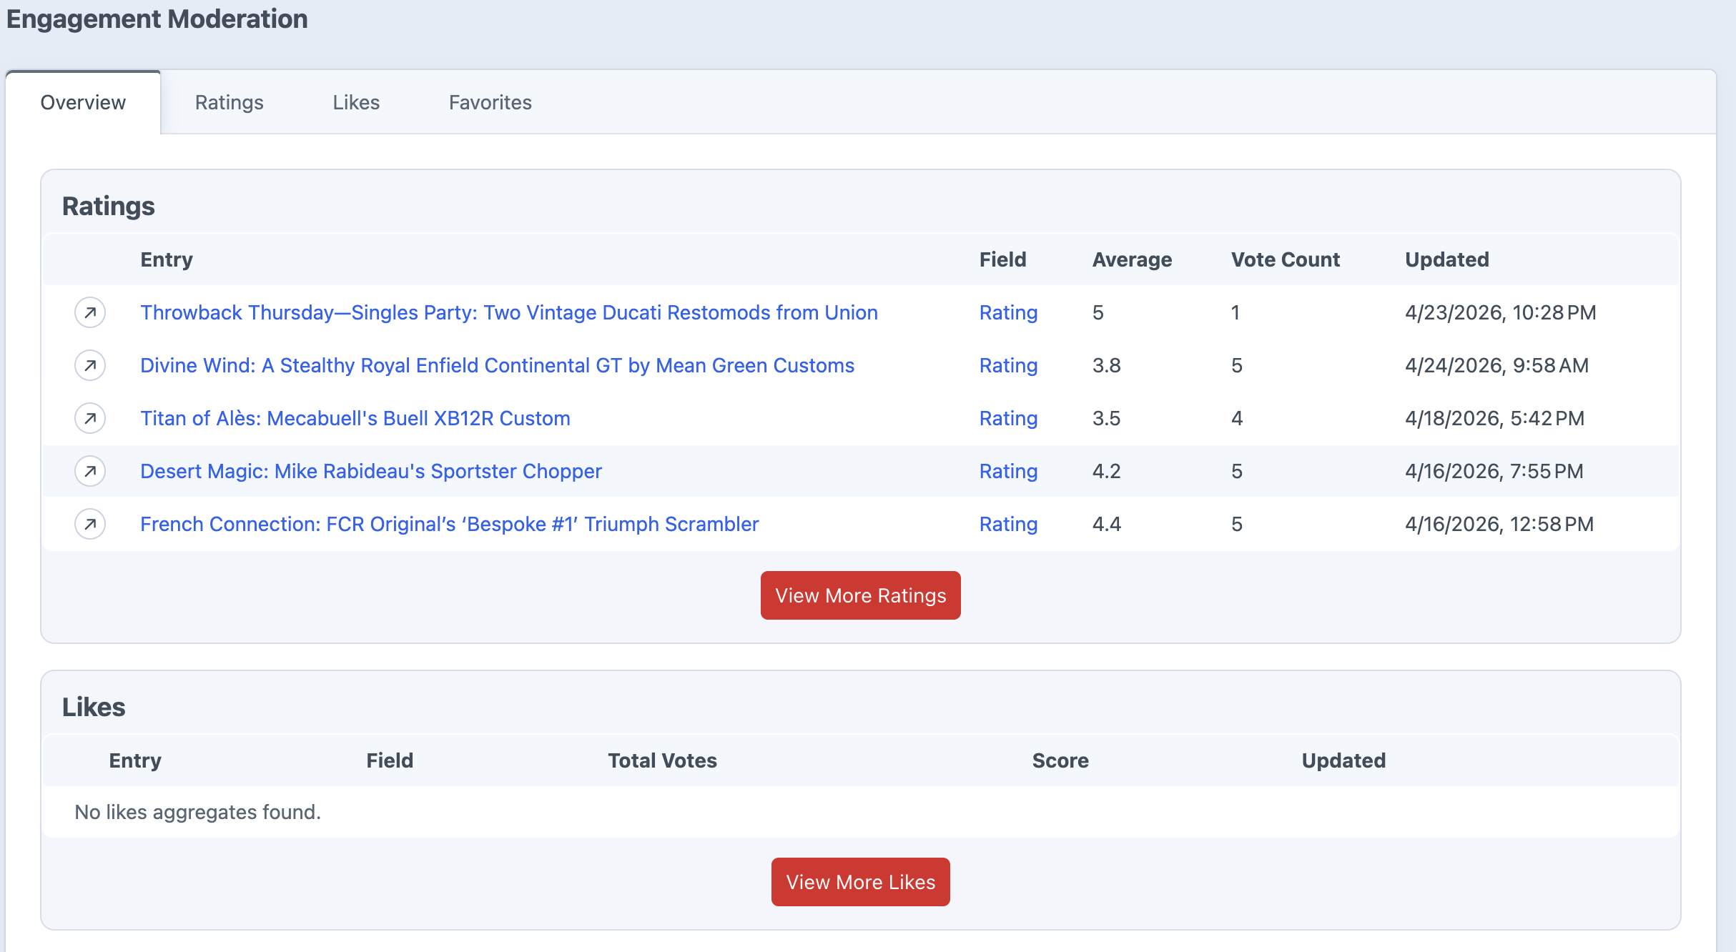
Task: Click the date 4/24/2026, 9:58 AM
Action: click(1497, 365)
